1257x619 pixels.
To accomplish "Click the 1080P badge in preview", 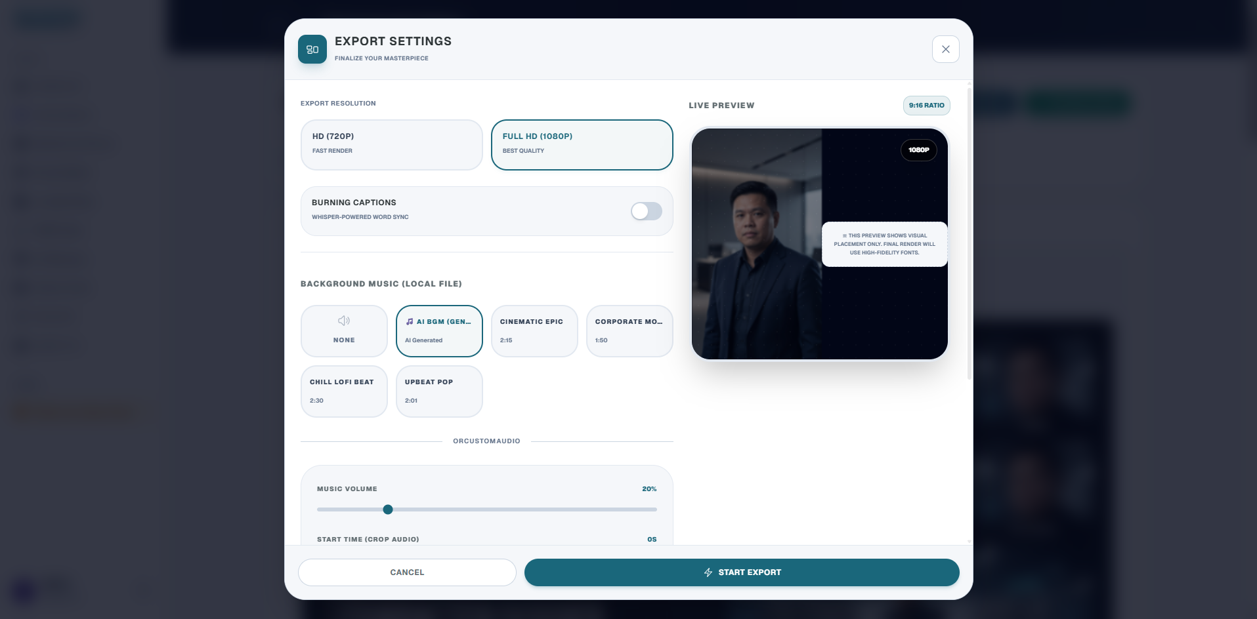I will (918, 150).
